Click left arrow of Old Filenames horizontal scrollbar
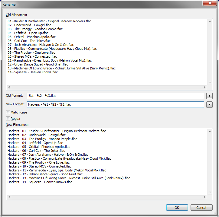The image size is (219, 217). [x=9, y=88]
